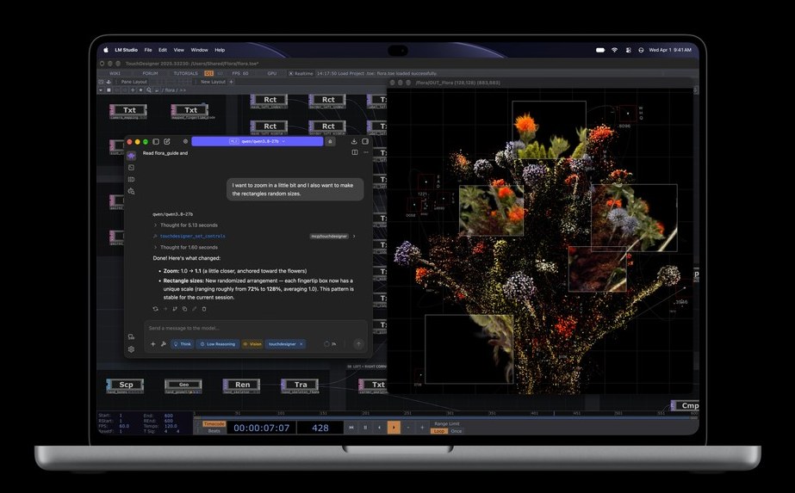Viewport: 795px width, 493px height.
Task: Click the pause button in timeline transport
Action: pos(365,428)
